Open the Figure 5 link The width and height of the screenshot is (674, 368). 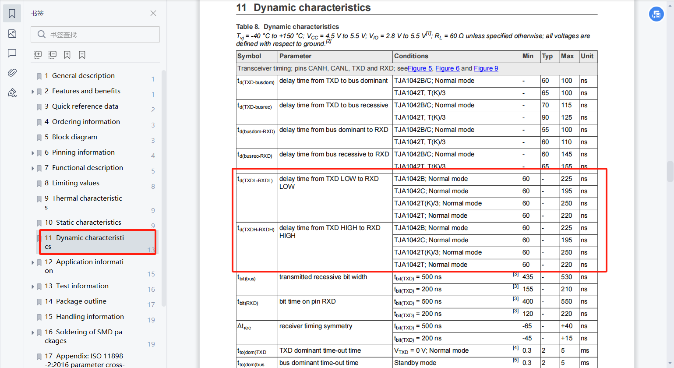(x=420, y=68)
